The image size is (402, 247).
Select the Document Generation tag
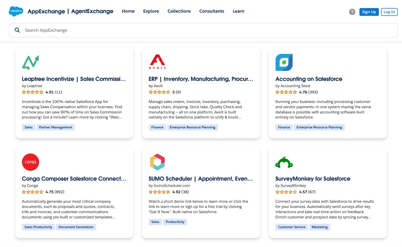point(76,227)
